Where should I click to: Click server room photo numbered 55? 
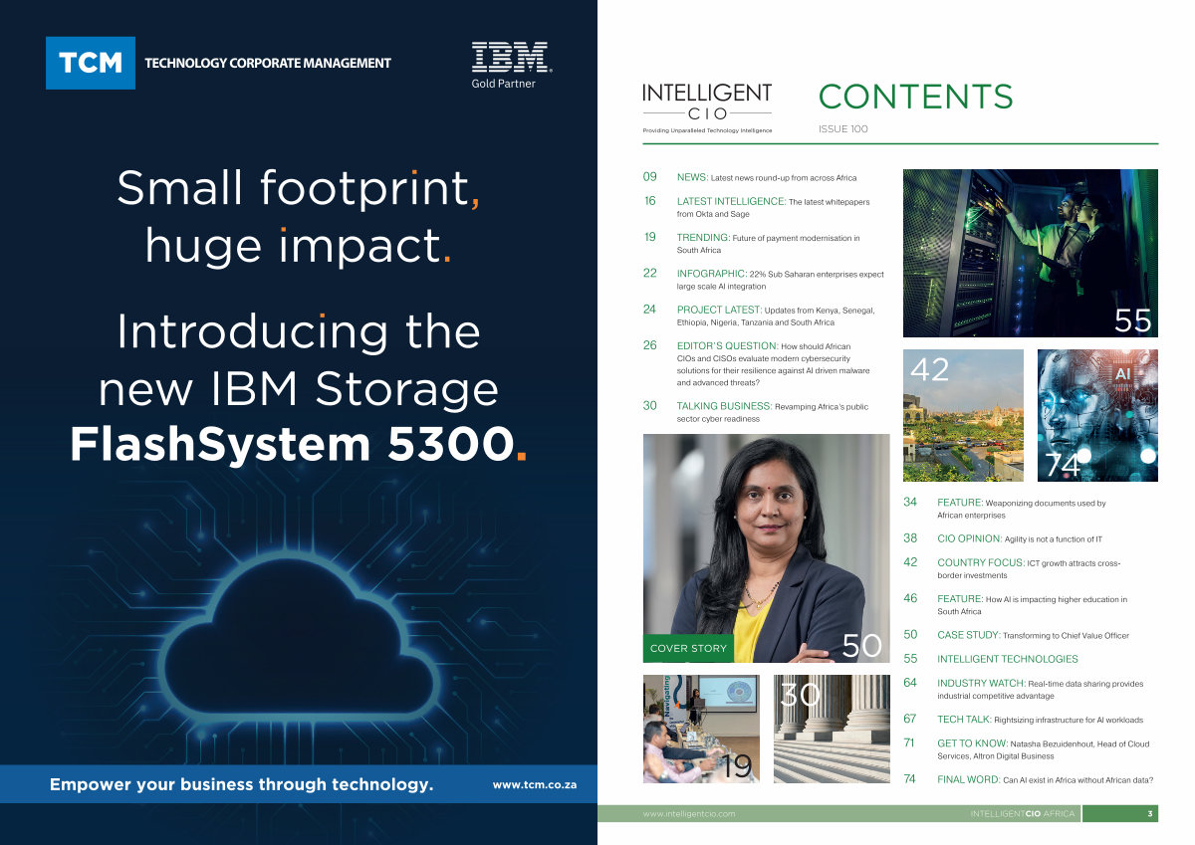pos(1031,253)
